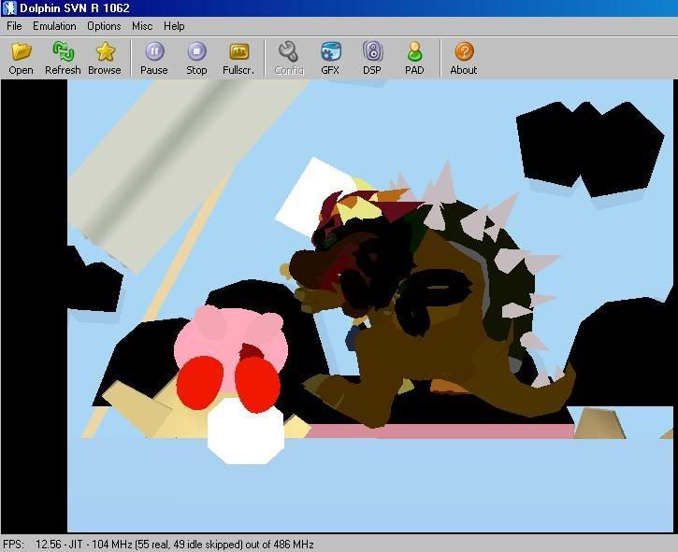Open the Emulation menu

pos(54,26)
